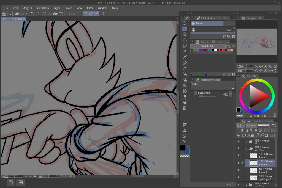Select the Fill bucket tool
This screenshot has height=188, width=282.
185,102
